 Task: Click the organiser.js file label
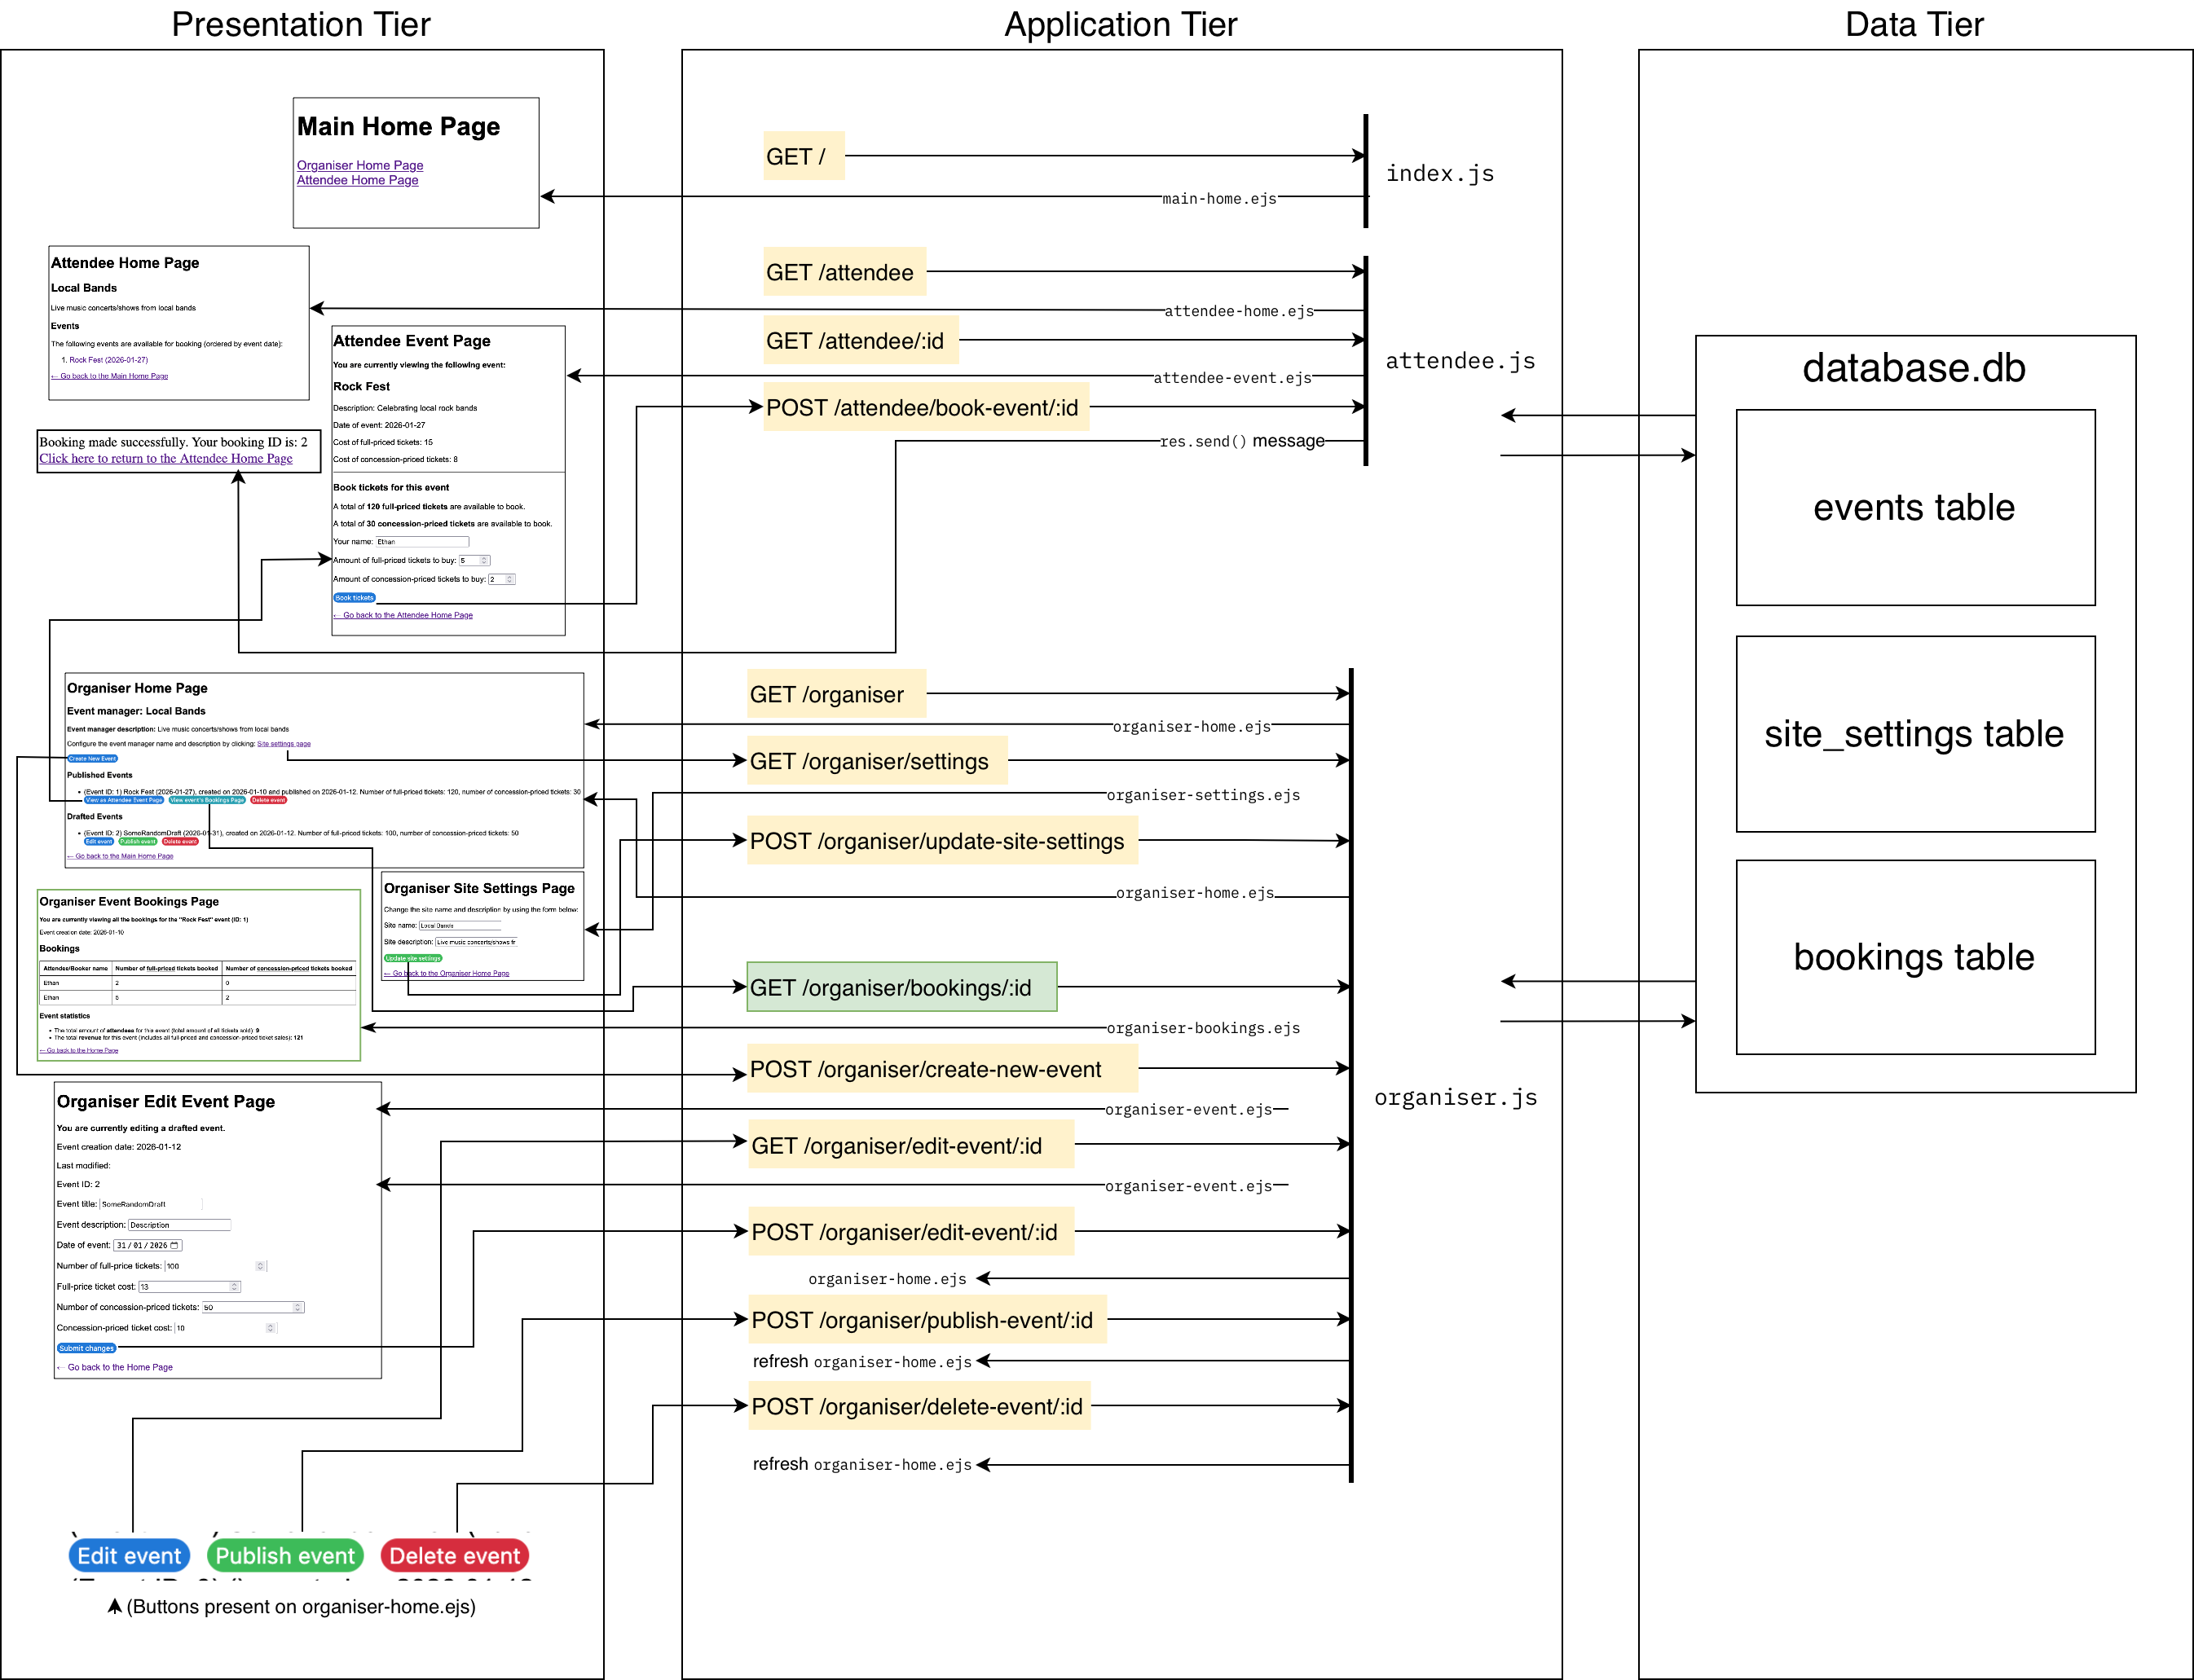(1455, 1097)
